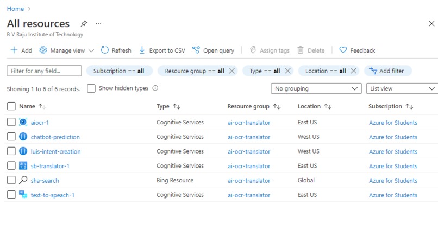The image size is (438, 243).
Task: Check the luis-intent-creation row checkbox
Action: [x=11, y=151]
